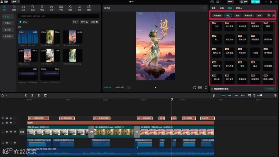Adjust the timeline zoom slider

261,95
